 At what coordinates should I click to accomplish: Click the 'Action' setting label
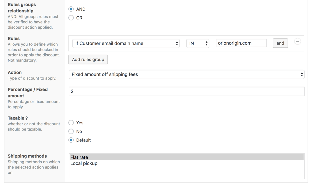[15, 72]
